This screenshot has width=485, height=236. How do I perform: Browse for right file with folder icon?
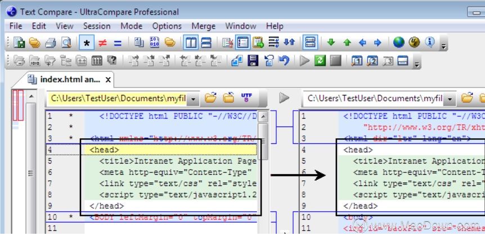click(x=467, y=98)
